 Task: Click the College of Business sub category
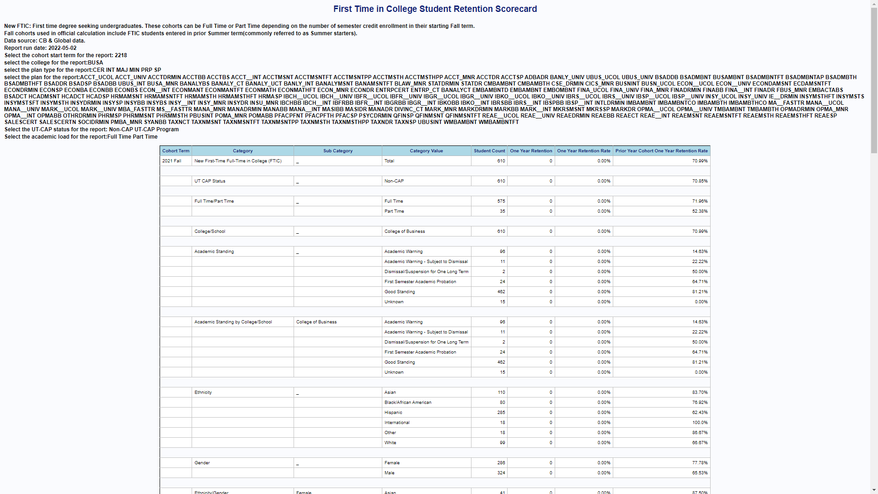[316, 322]
